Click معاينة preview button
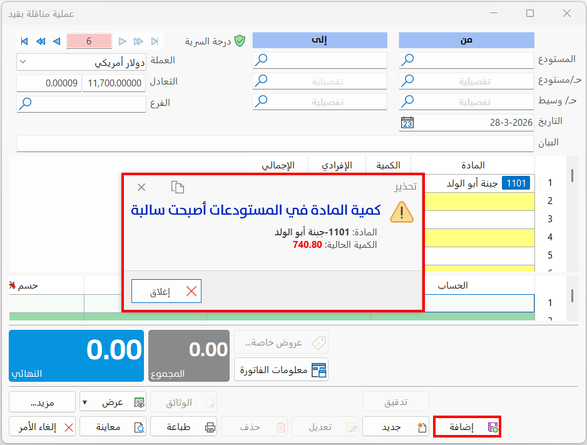Viewport: 587px width, 445px height. point(113,427)
